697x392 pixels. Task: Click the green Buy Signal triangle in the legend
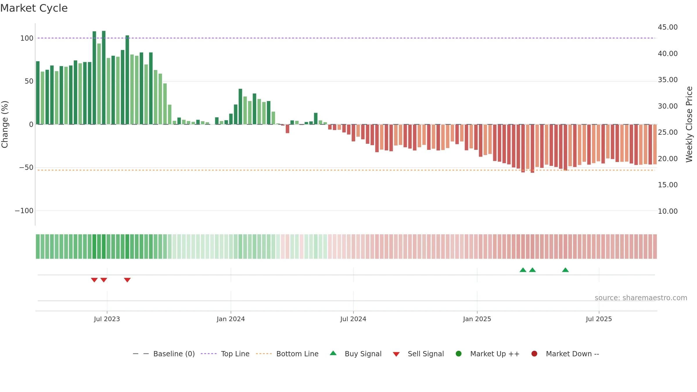pos(333,353)
